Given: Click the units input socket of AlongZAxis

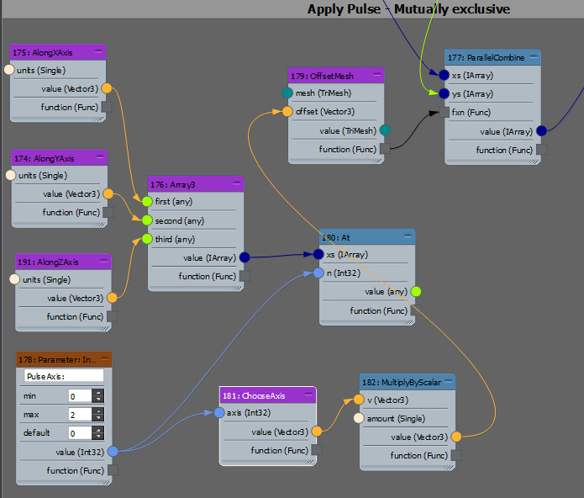Looking at the screenshot, I should coord(14,279).
